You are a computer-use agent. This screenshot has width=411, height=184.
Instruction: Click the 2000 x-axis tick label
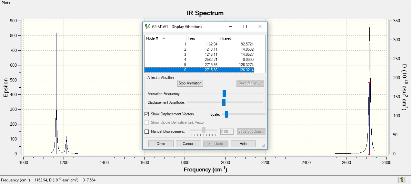pos(225,162)
